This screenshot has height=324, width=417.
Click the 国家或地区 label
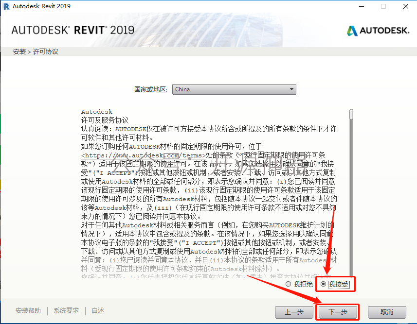pyautogui.click(x=151, y=89)
